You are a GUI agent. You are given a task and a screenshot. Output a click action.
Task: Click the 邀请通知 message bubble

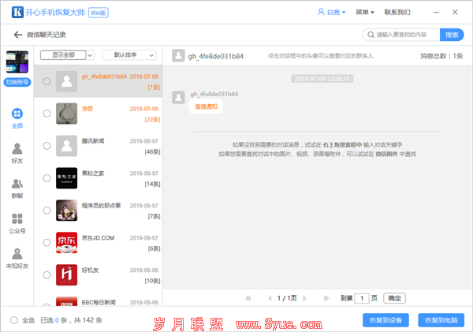[x=206, y=106]
